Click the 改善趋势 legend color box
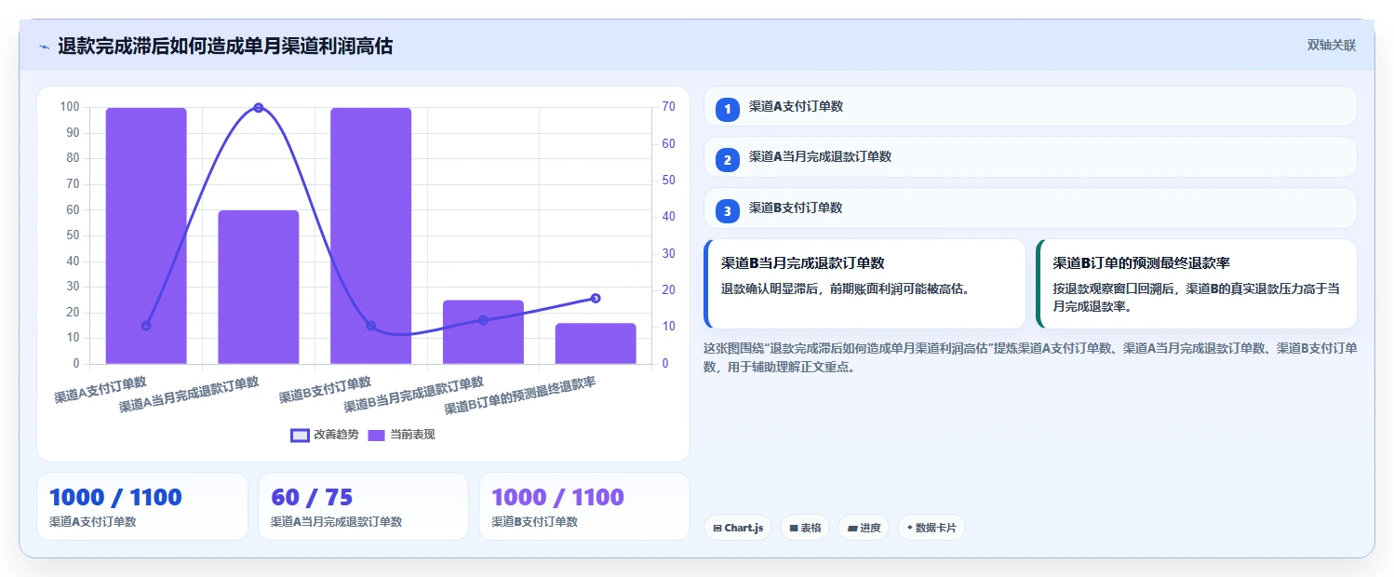This screenshot has height=577, width=1394. click(x=300, y=435)
